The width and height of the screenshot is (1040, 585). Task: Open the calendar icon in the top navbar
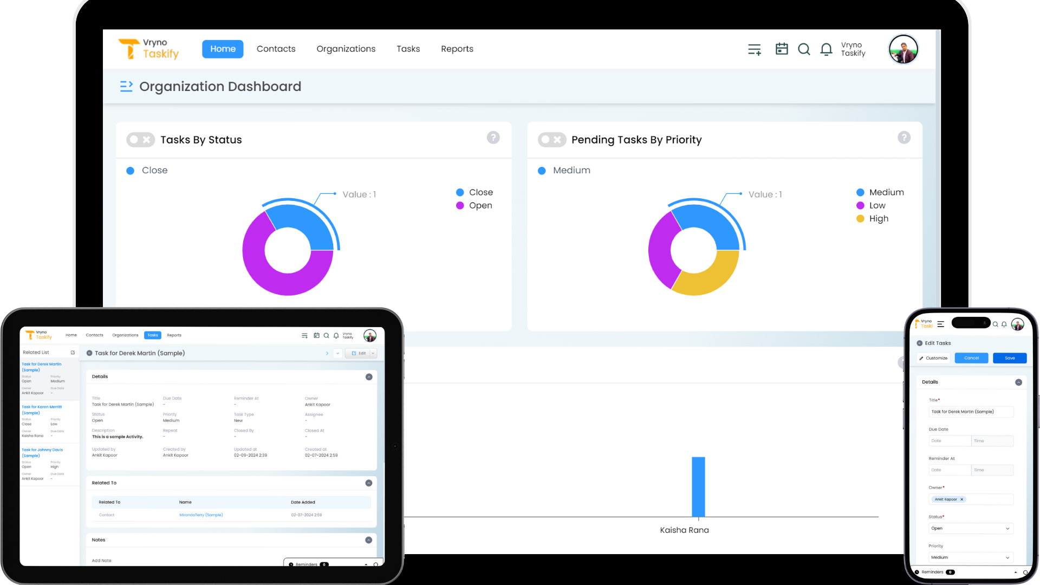coord(782,49)
